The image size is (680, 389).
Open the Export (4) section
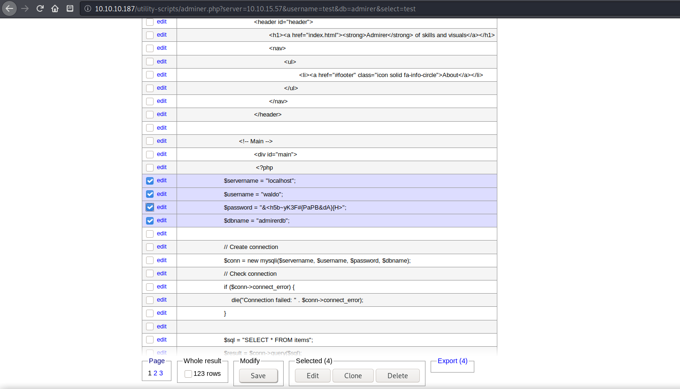(452, 361)
